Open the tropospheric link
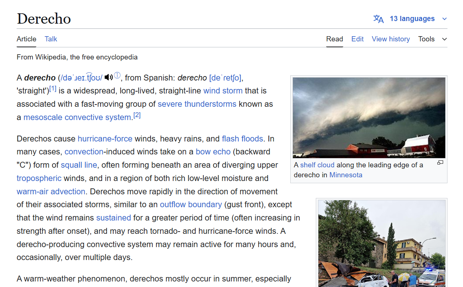Screen dimensions: 463x287 [39, 178]
